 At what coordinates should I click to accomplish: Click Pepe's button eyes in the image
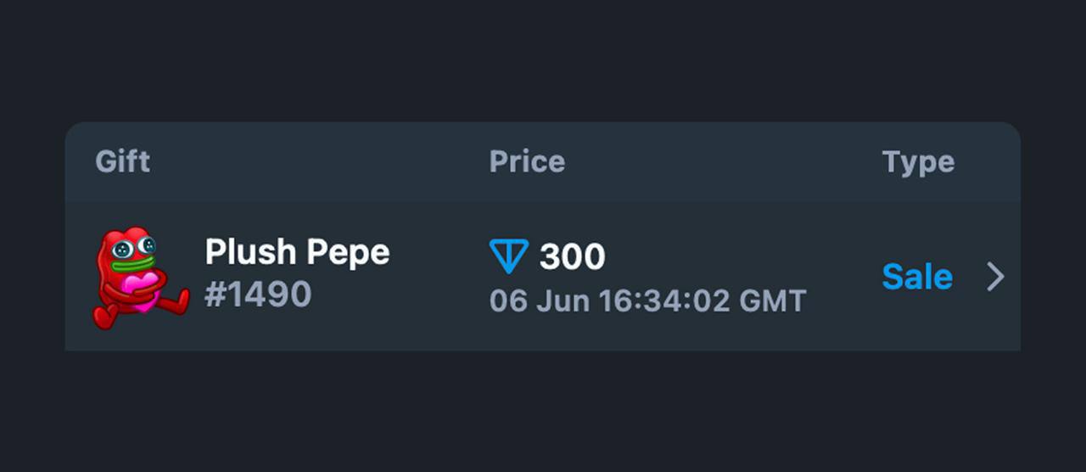tap(136, 248)
